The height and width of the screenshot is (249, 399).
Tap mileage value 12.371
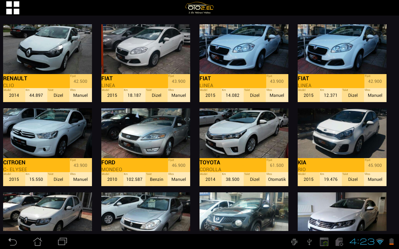pos(331,95)
